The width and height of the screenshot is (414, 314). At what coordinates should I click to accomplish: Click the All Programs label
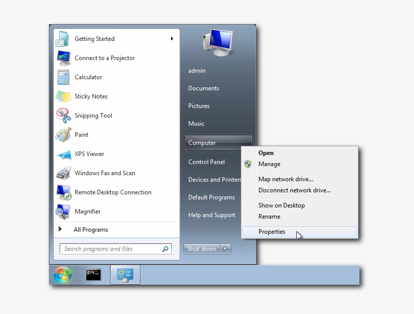point(91,230)
